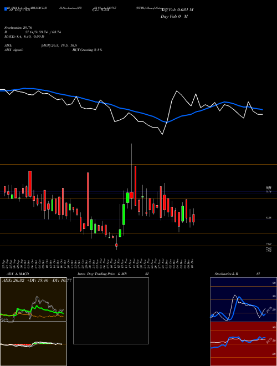
Task: Click the 'ADX & MACD' panel title
Action: click(18, 274)
